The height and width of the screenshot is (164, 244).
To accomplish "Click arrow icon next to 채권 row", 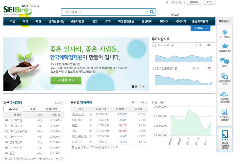I will coord(91,131).
